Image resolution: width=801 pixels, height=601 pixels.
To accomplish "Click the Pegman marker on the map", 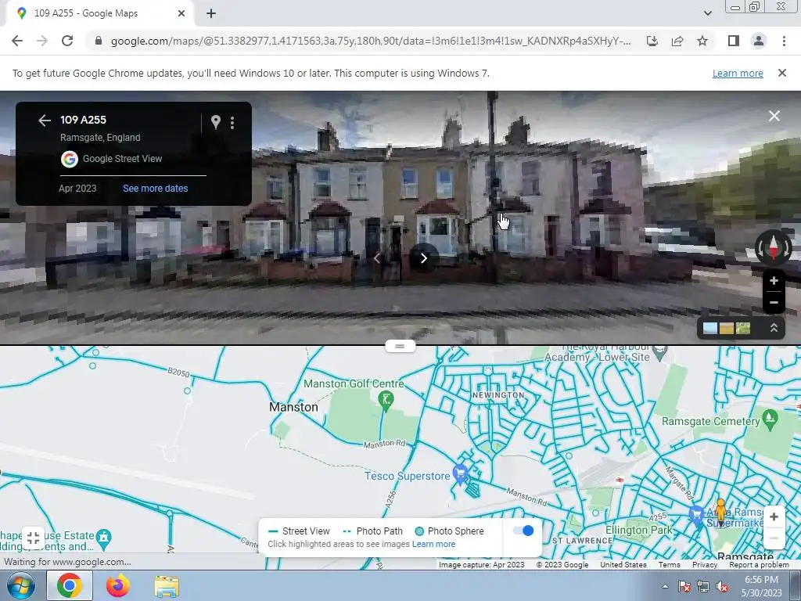I will (720, 513).
